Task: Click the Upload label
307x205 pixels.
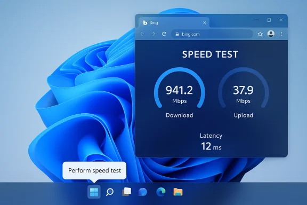Action: tap(244, 115)
